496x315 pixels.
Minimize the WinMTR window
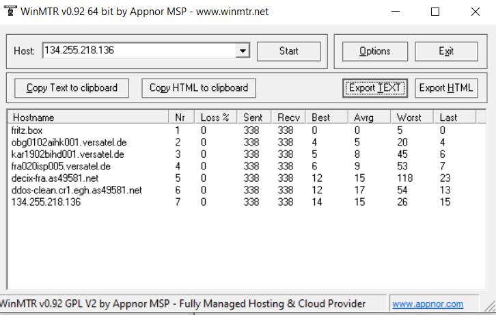396,12
